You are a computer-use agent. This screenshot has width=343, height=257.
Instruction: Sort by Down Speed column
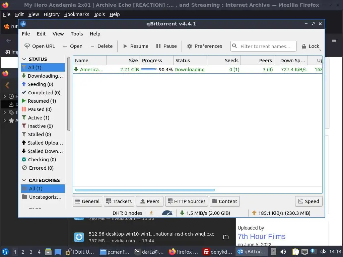pyautogui.click(x=291, y=61)
